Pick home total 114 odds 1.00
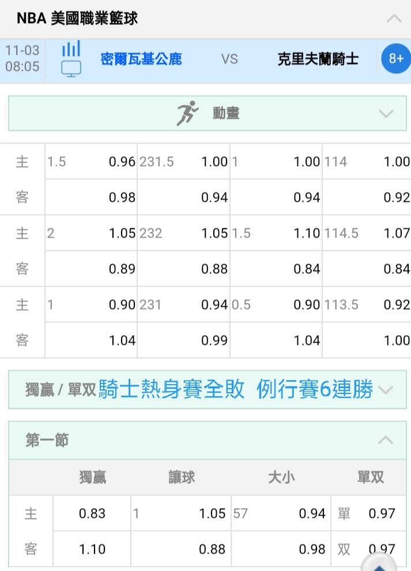The width and height of the screenshot is (411, 571). [367, 161]
